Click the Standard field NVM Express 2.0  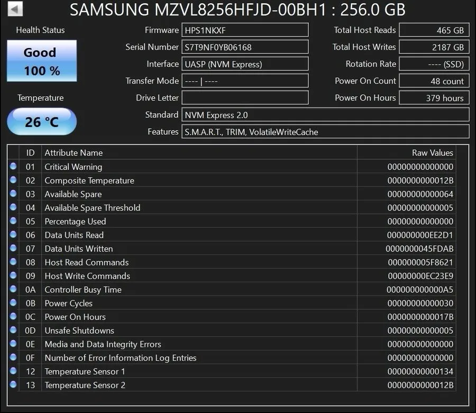point(325,115)
